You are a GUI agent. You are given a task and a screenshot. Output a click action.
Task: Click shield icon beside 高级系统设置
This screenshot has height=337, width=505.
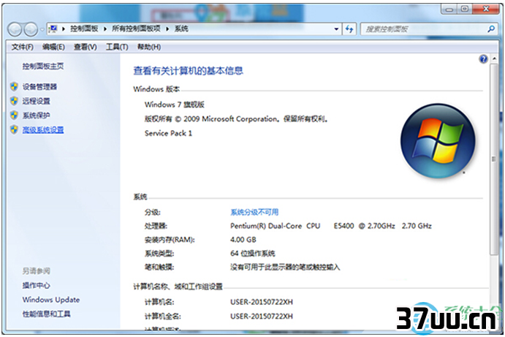click(x=14, y=129)
